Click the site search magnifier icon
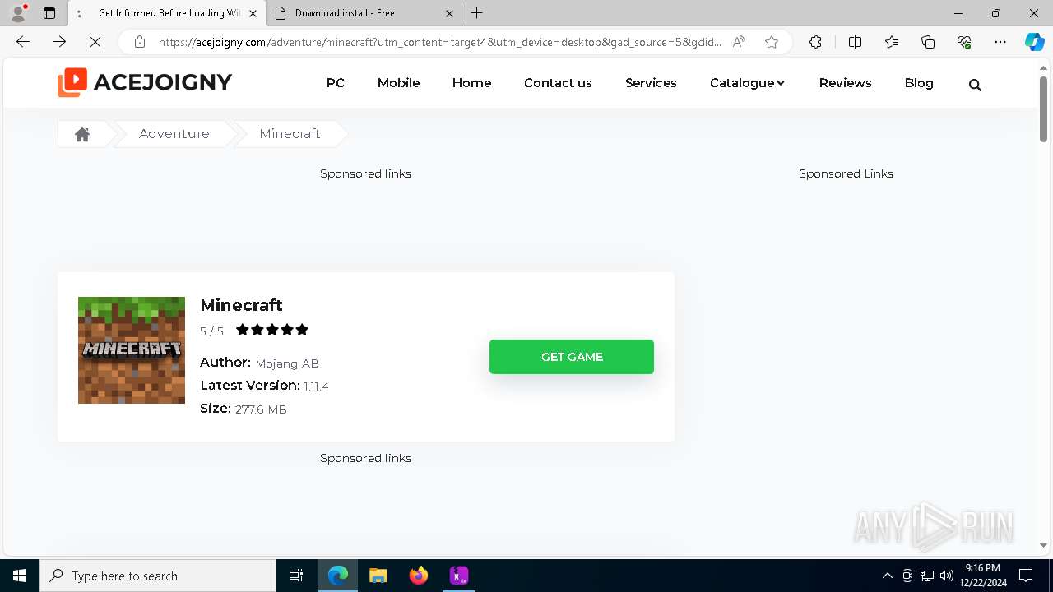Viewport: 1053px width, 592px height. click(x=975, y=84)
